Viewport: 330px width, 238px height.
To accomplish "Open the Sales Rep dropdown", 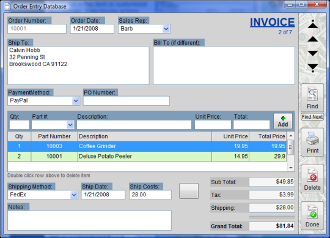I will (x=166, y=29).
